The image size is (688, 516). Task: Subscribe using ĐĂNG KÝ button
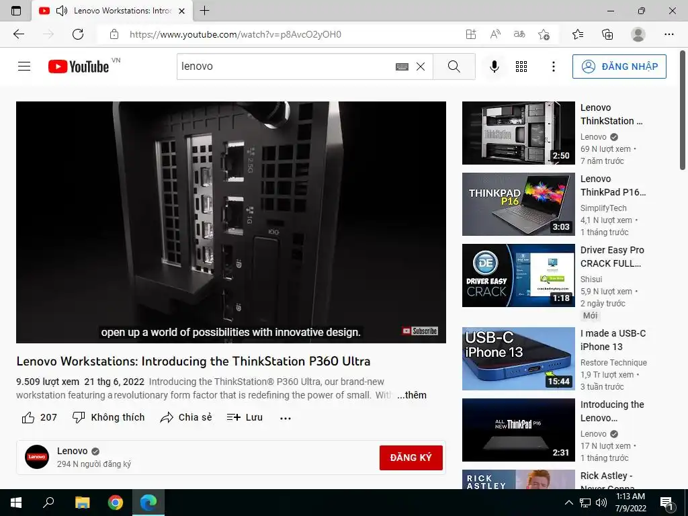[x=411, y=458]
